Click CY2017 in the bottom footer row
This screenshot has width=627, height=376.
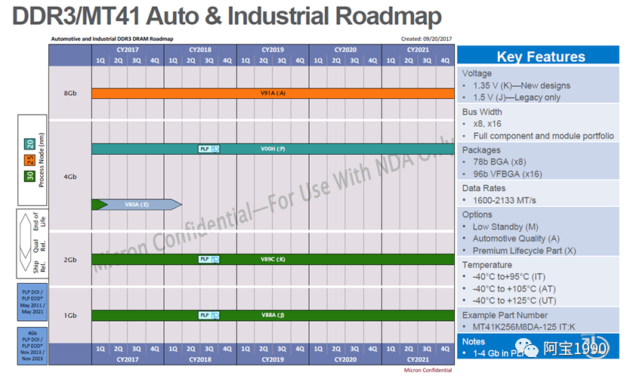[x=128, y=359]
